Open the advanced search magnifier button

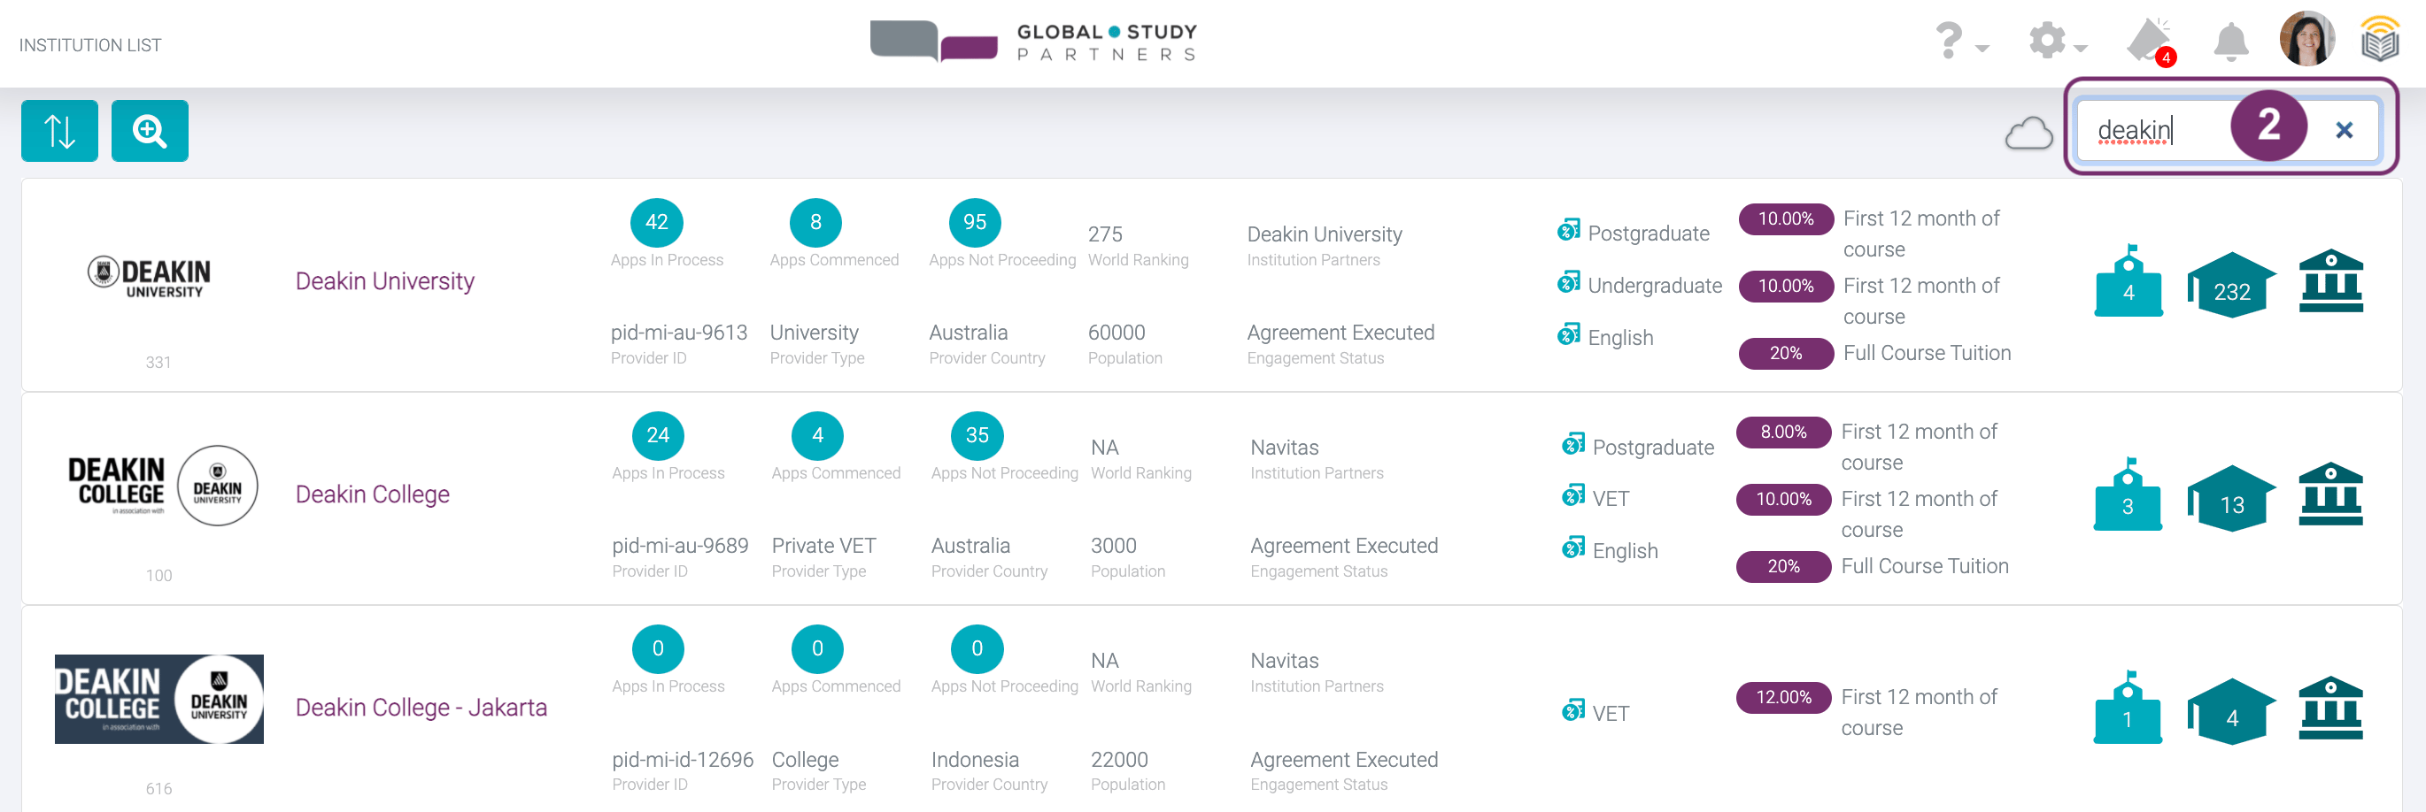149,131
